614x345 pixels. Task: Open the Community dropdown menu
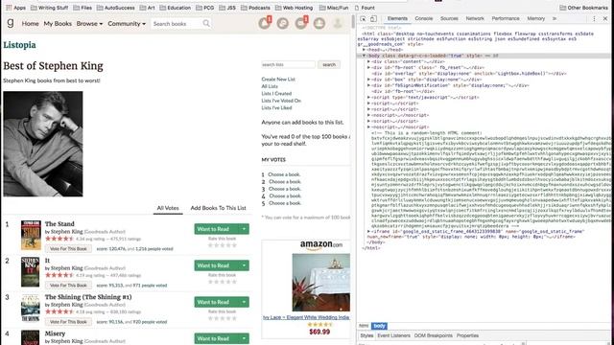[x=127, y=23]
